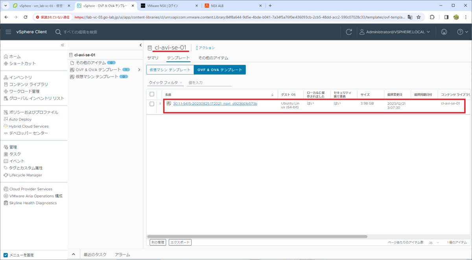Open the 30.1.1-9415 template link
The height and width of the screenshot is (260, 472).
215,104
